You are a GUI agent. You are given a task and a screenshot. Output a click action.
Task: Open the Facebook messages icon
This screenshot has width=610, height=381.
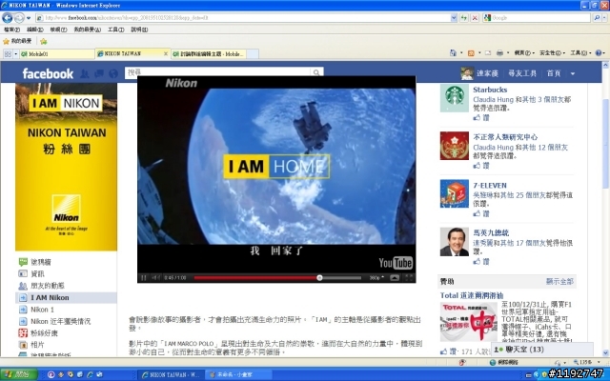point(99,73)
